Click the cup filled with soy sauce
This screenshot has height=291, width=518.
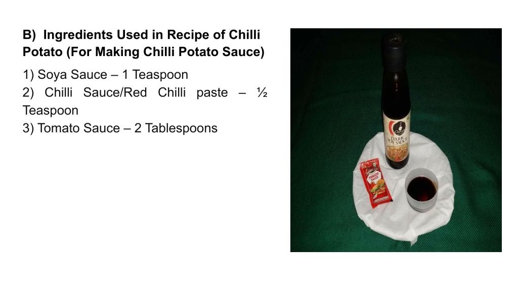421,189
